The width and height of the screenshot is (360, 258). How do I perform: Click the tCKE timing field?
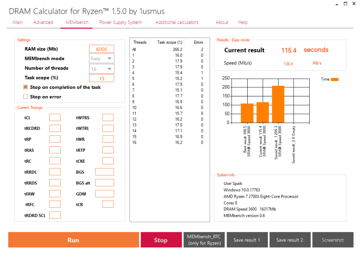pyautogui.click(x=108, y=161)
